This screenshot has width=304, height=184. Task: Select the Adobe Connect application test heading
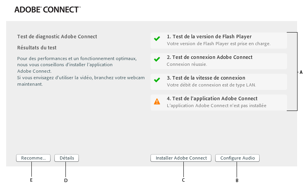pos(212,99)
